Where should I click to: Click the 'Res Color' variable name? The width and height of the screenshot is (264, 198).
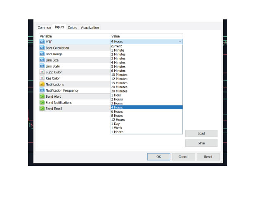click(x=53, y=78)
